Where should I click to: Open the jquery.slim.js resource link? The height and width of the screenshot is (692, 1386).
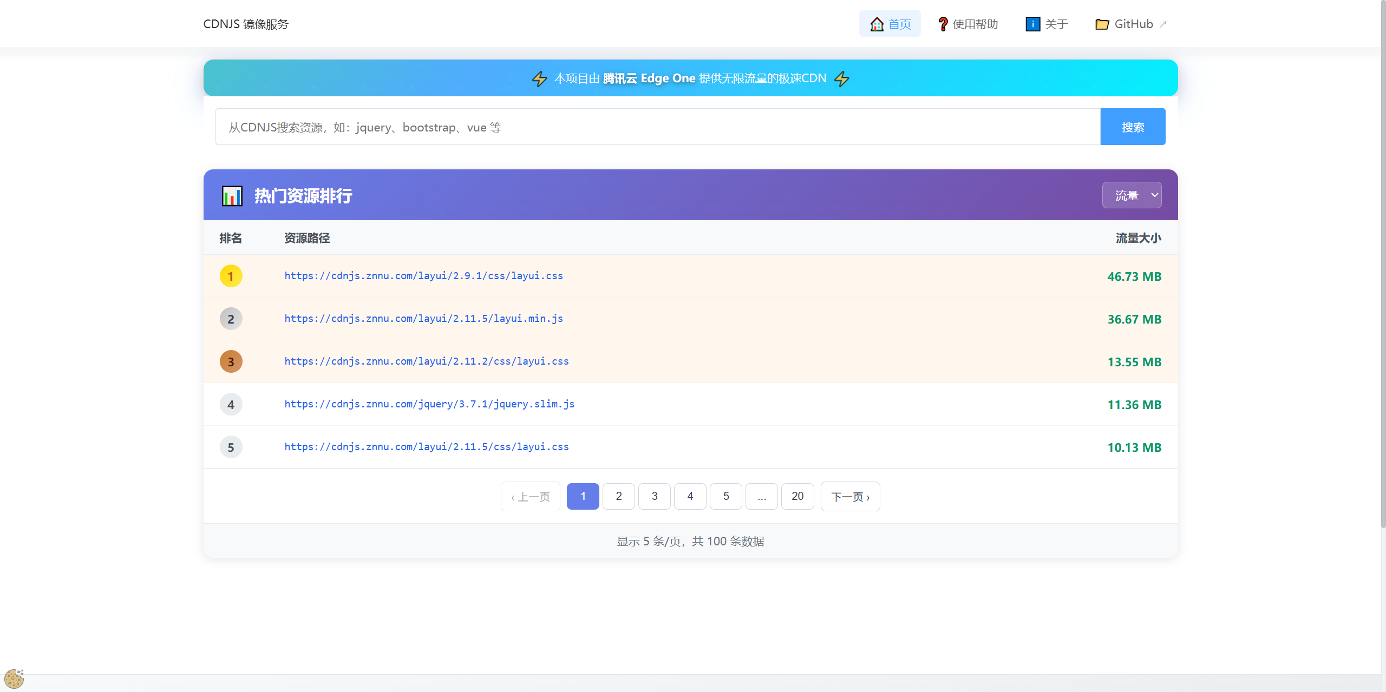coord(429,404)
